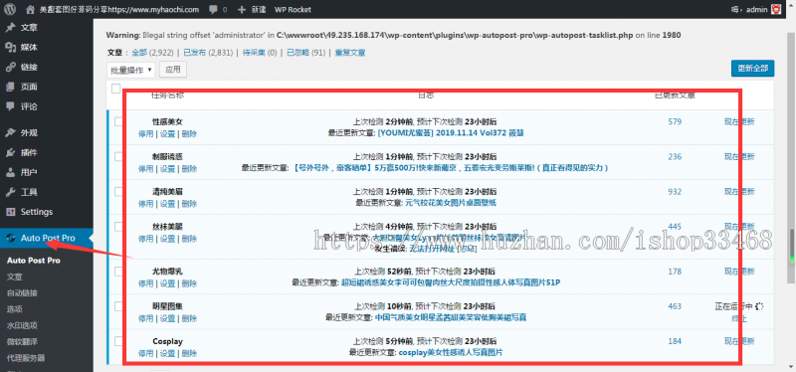Check the box for 明星图集 task
The height and width of the screenshot is (372, 796).
click(x=118, y=306)
